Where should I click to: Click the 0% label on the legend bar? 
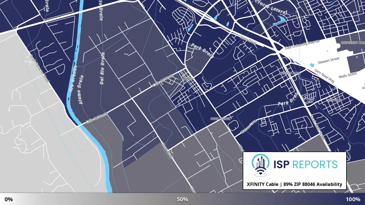pos(9,199)
